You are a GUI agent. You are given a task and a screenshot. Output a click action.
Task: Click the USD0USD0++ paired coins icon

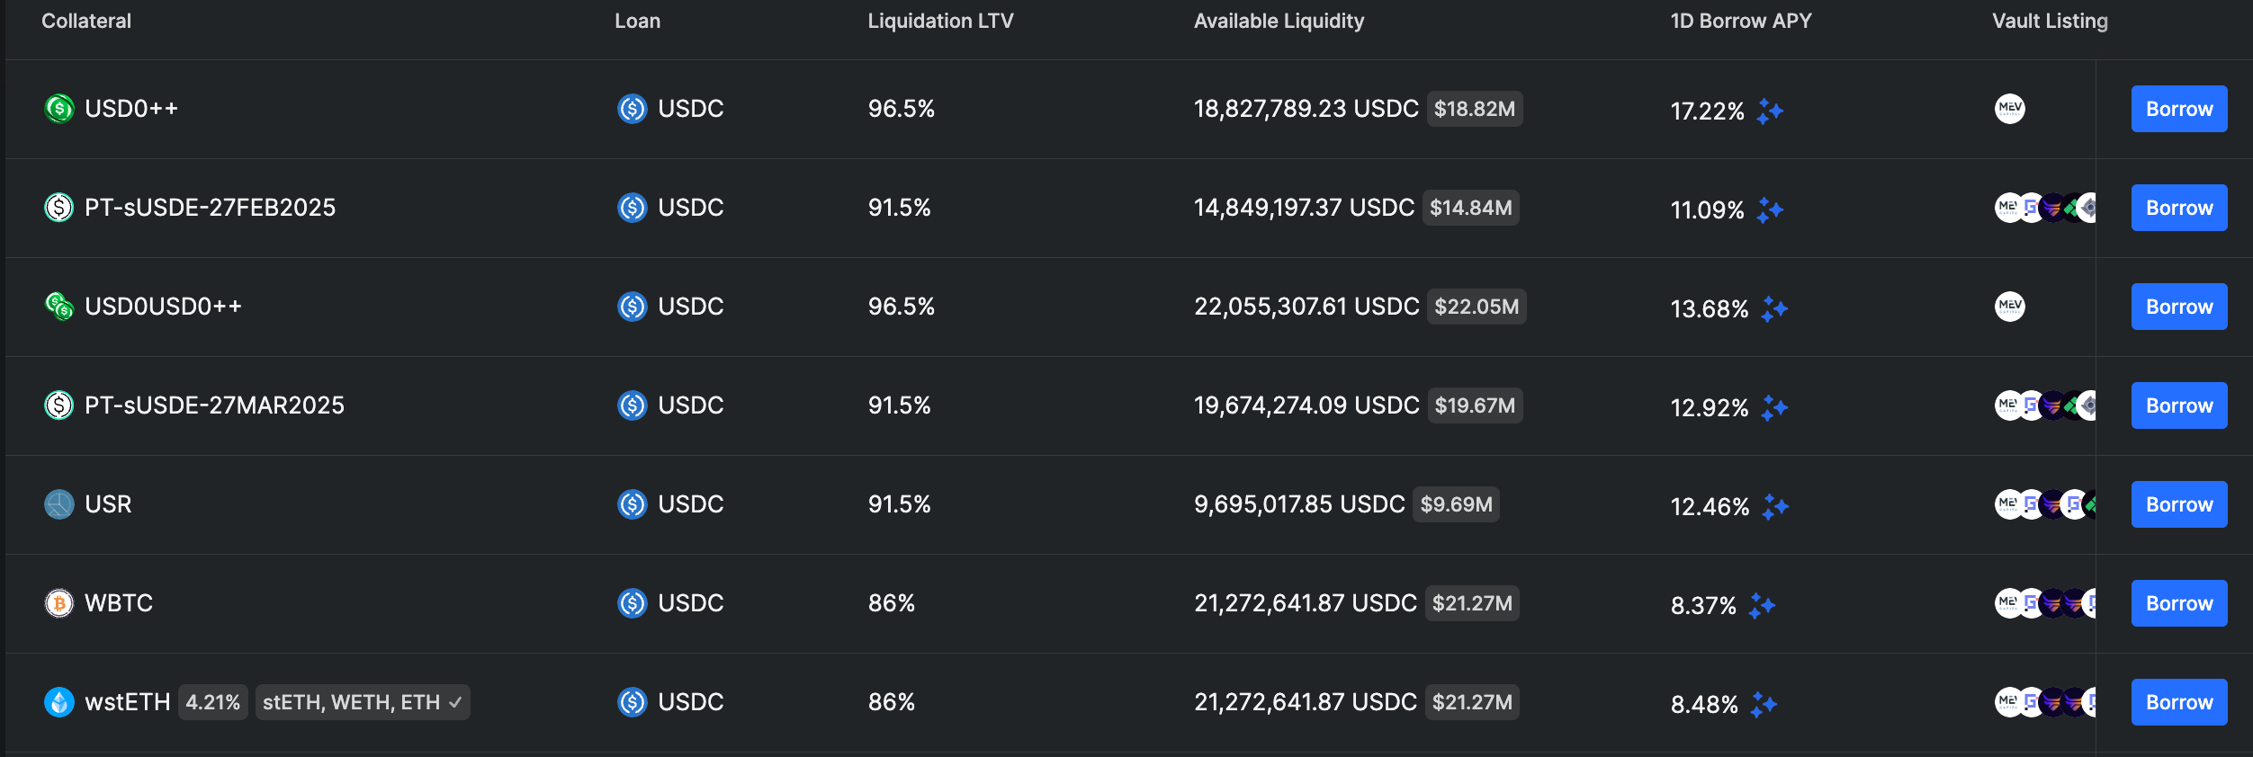(x=59, y=307)
